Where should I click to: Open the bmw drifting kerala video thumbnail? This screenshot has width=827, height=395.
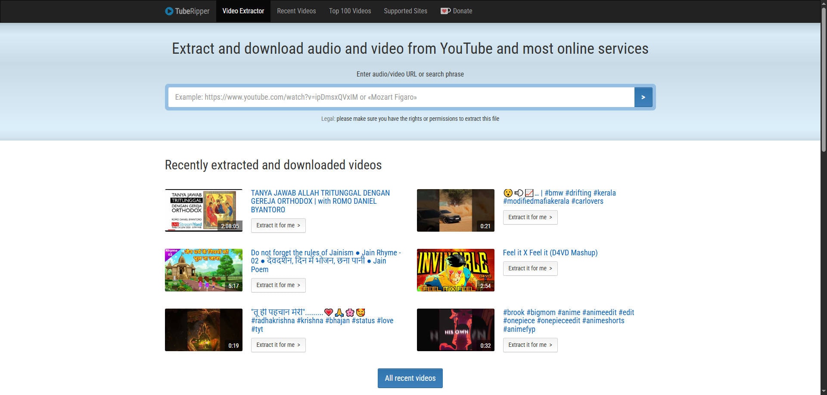456,211
